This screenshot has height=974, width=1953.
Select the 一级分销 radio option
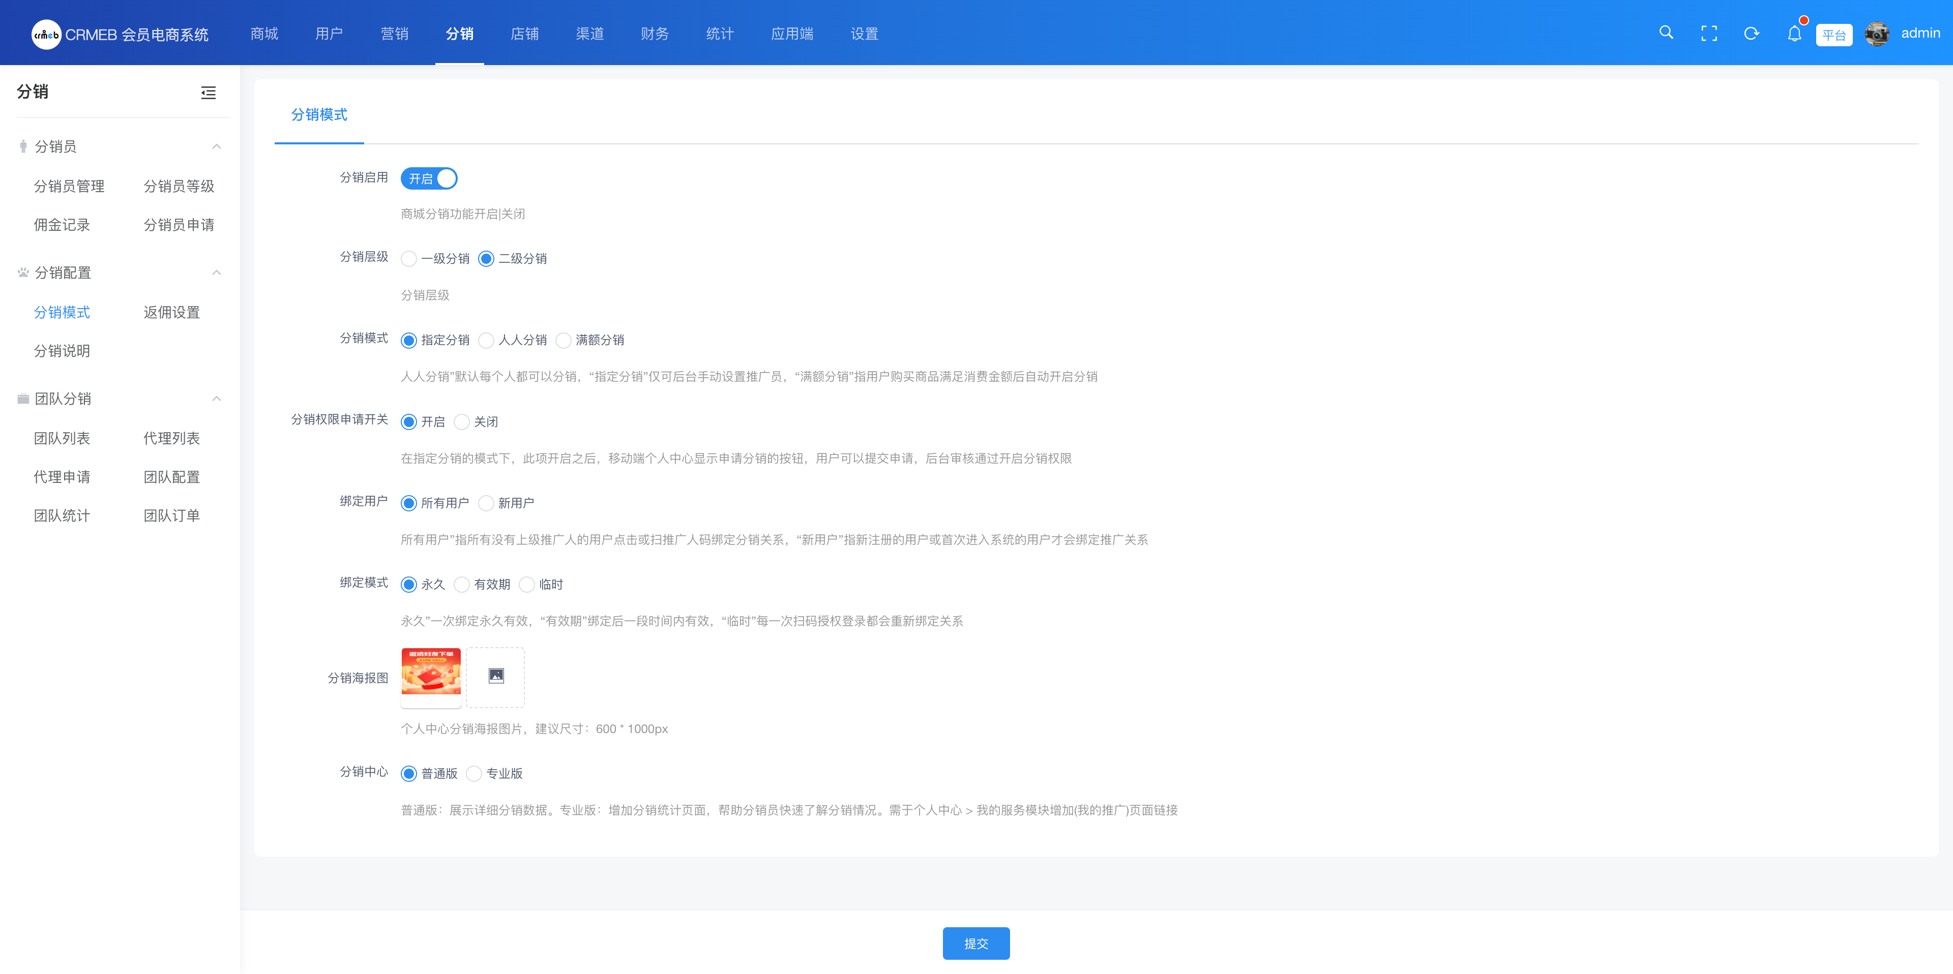[409, 258]
